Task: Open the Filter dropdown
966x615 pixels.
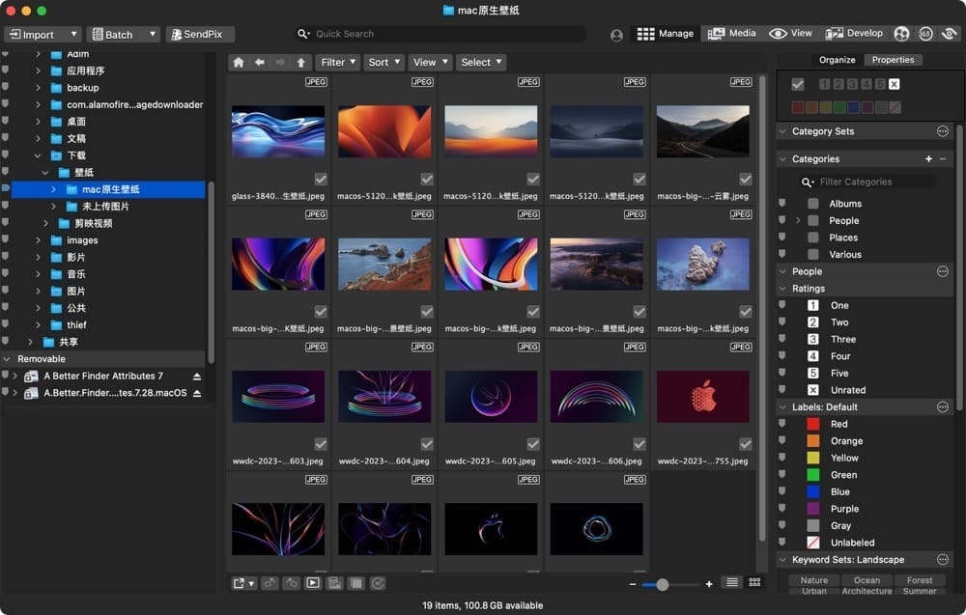Action: [x=337, y=62]
